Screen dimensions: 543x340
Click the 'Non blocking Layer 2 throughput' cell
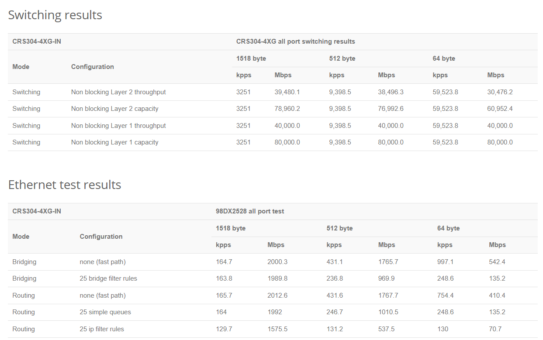(118, 93)
